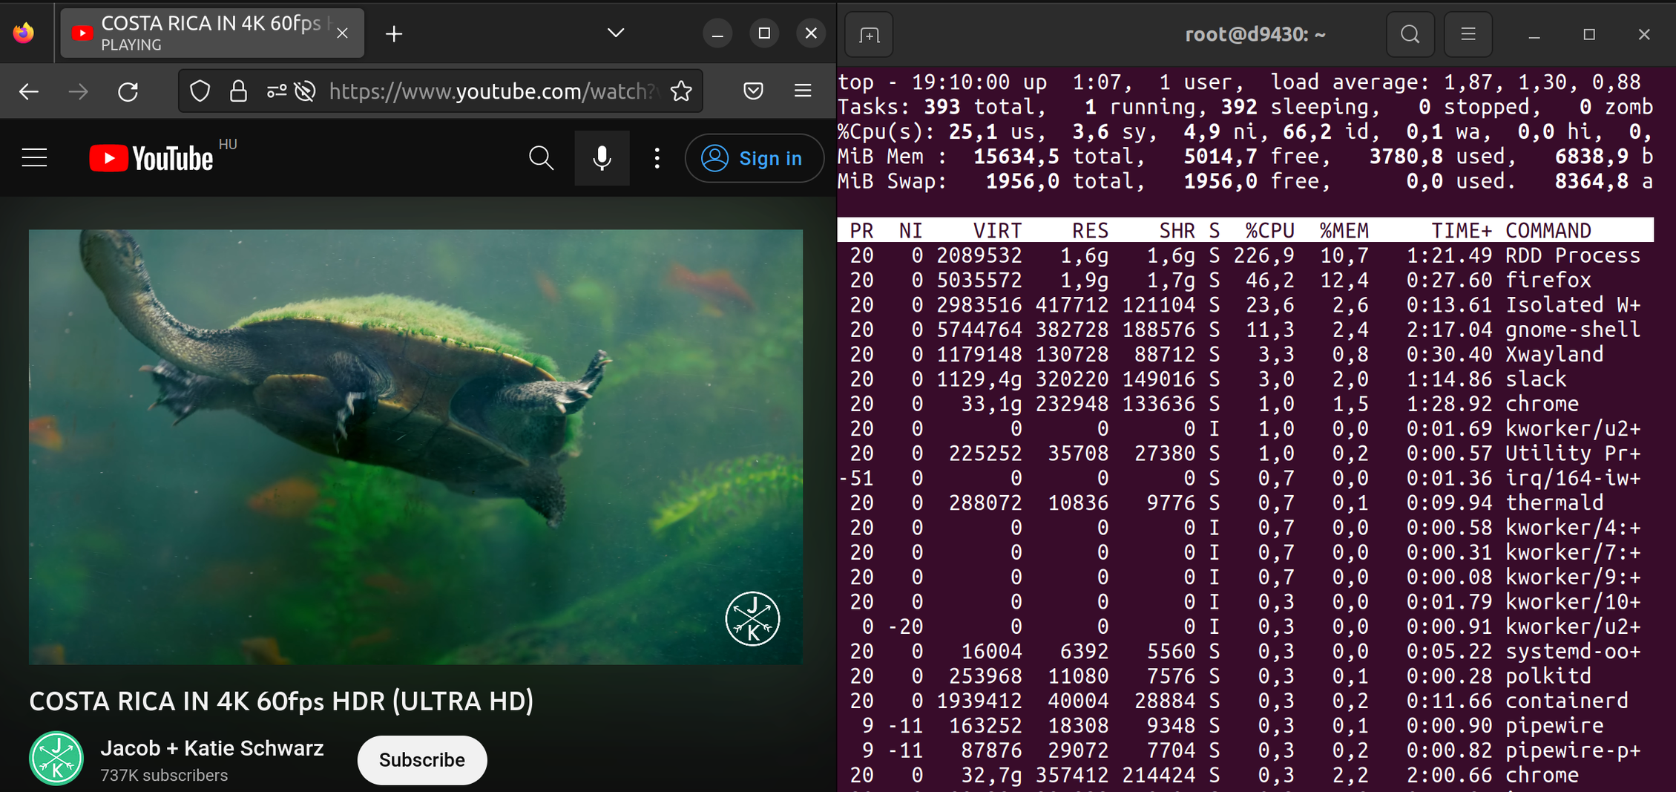The height and width of the screenshot is (792, 1676).
Task: Click the COMMAND column header in top
Action: (1548, 231)
